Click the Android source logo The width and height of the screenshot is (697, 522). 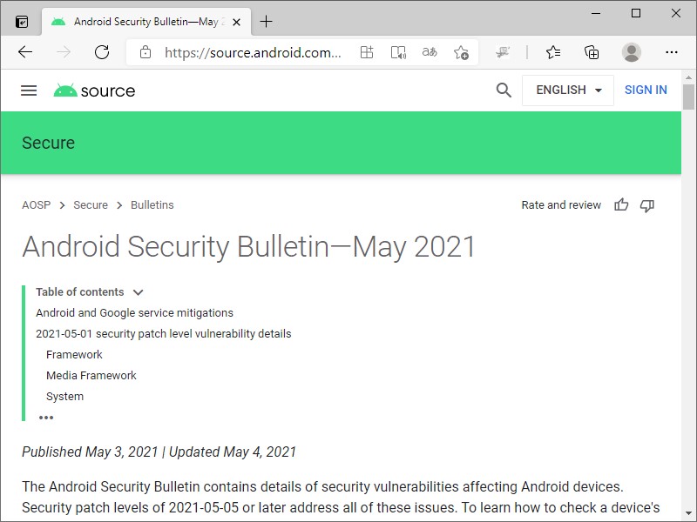[x=94, y=90]
